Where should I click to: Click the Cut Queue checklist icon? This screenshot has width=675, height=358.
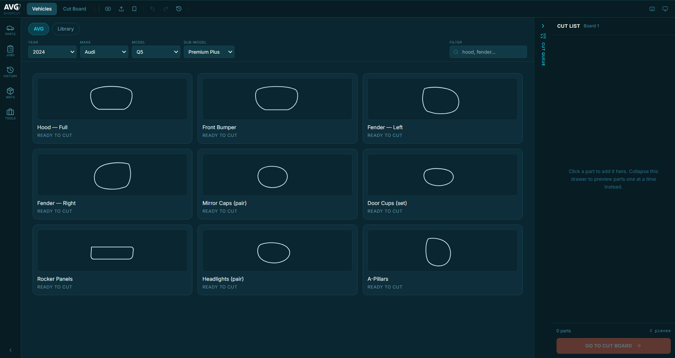(x=543, y=36)
